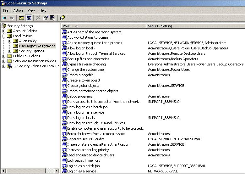
Task: Click the Local Policies folder icon
Action: click(9, 36)
